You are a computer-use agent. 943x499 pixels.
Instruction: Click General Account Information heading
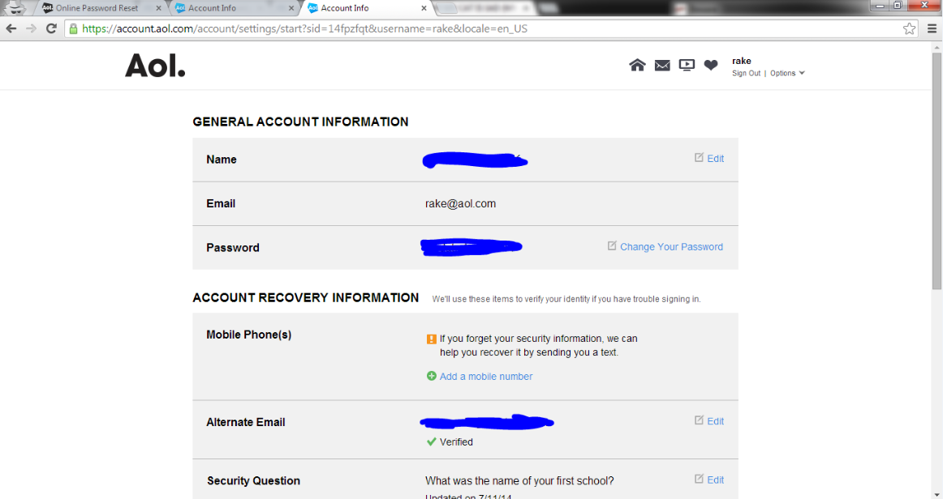coord(301,122)
